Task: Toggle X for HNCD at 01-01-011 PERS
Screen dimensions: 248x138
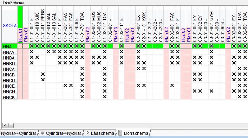Action: pos(43,80)
